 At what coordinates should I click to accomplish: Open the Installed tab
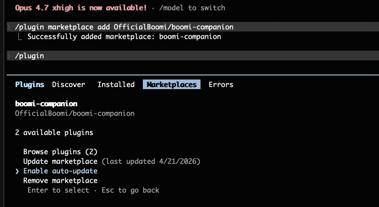[116, 84]
